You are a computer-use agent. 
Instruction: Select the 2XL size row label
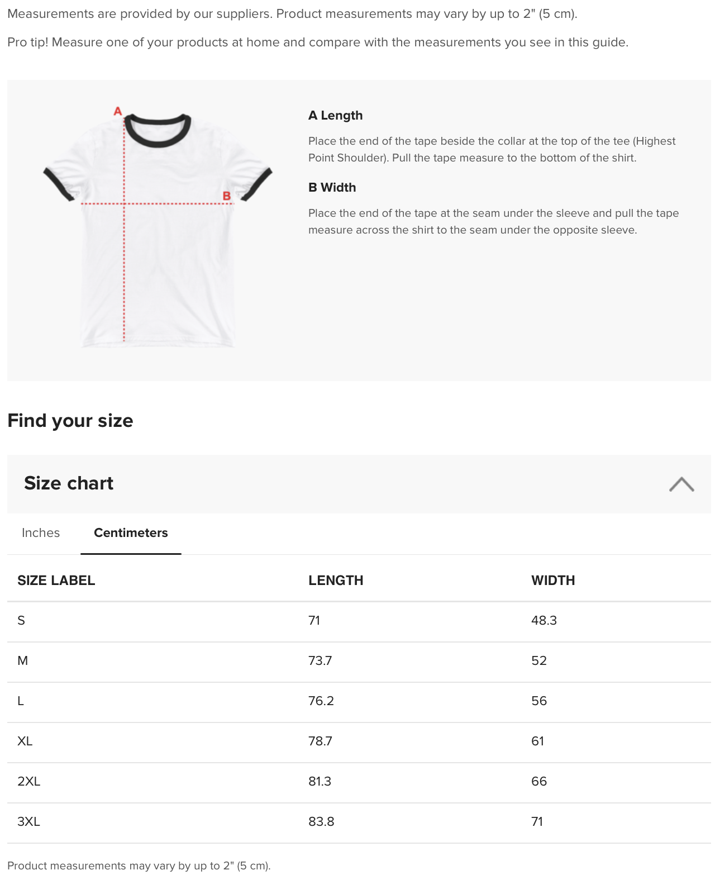(x=29, y=782)
